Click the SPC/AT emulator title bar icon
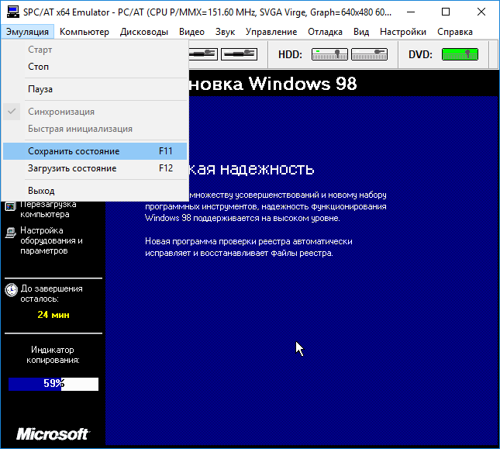 point(13,12)
